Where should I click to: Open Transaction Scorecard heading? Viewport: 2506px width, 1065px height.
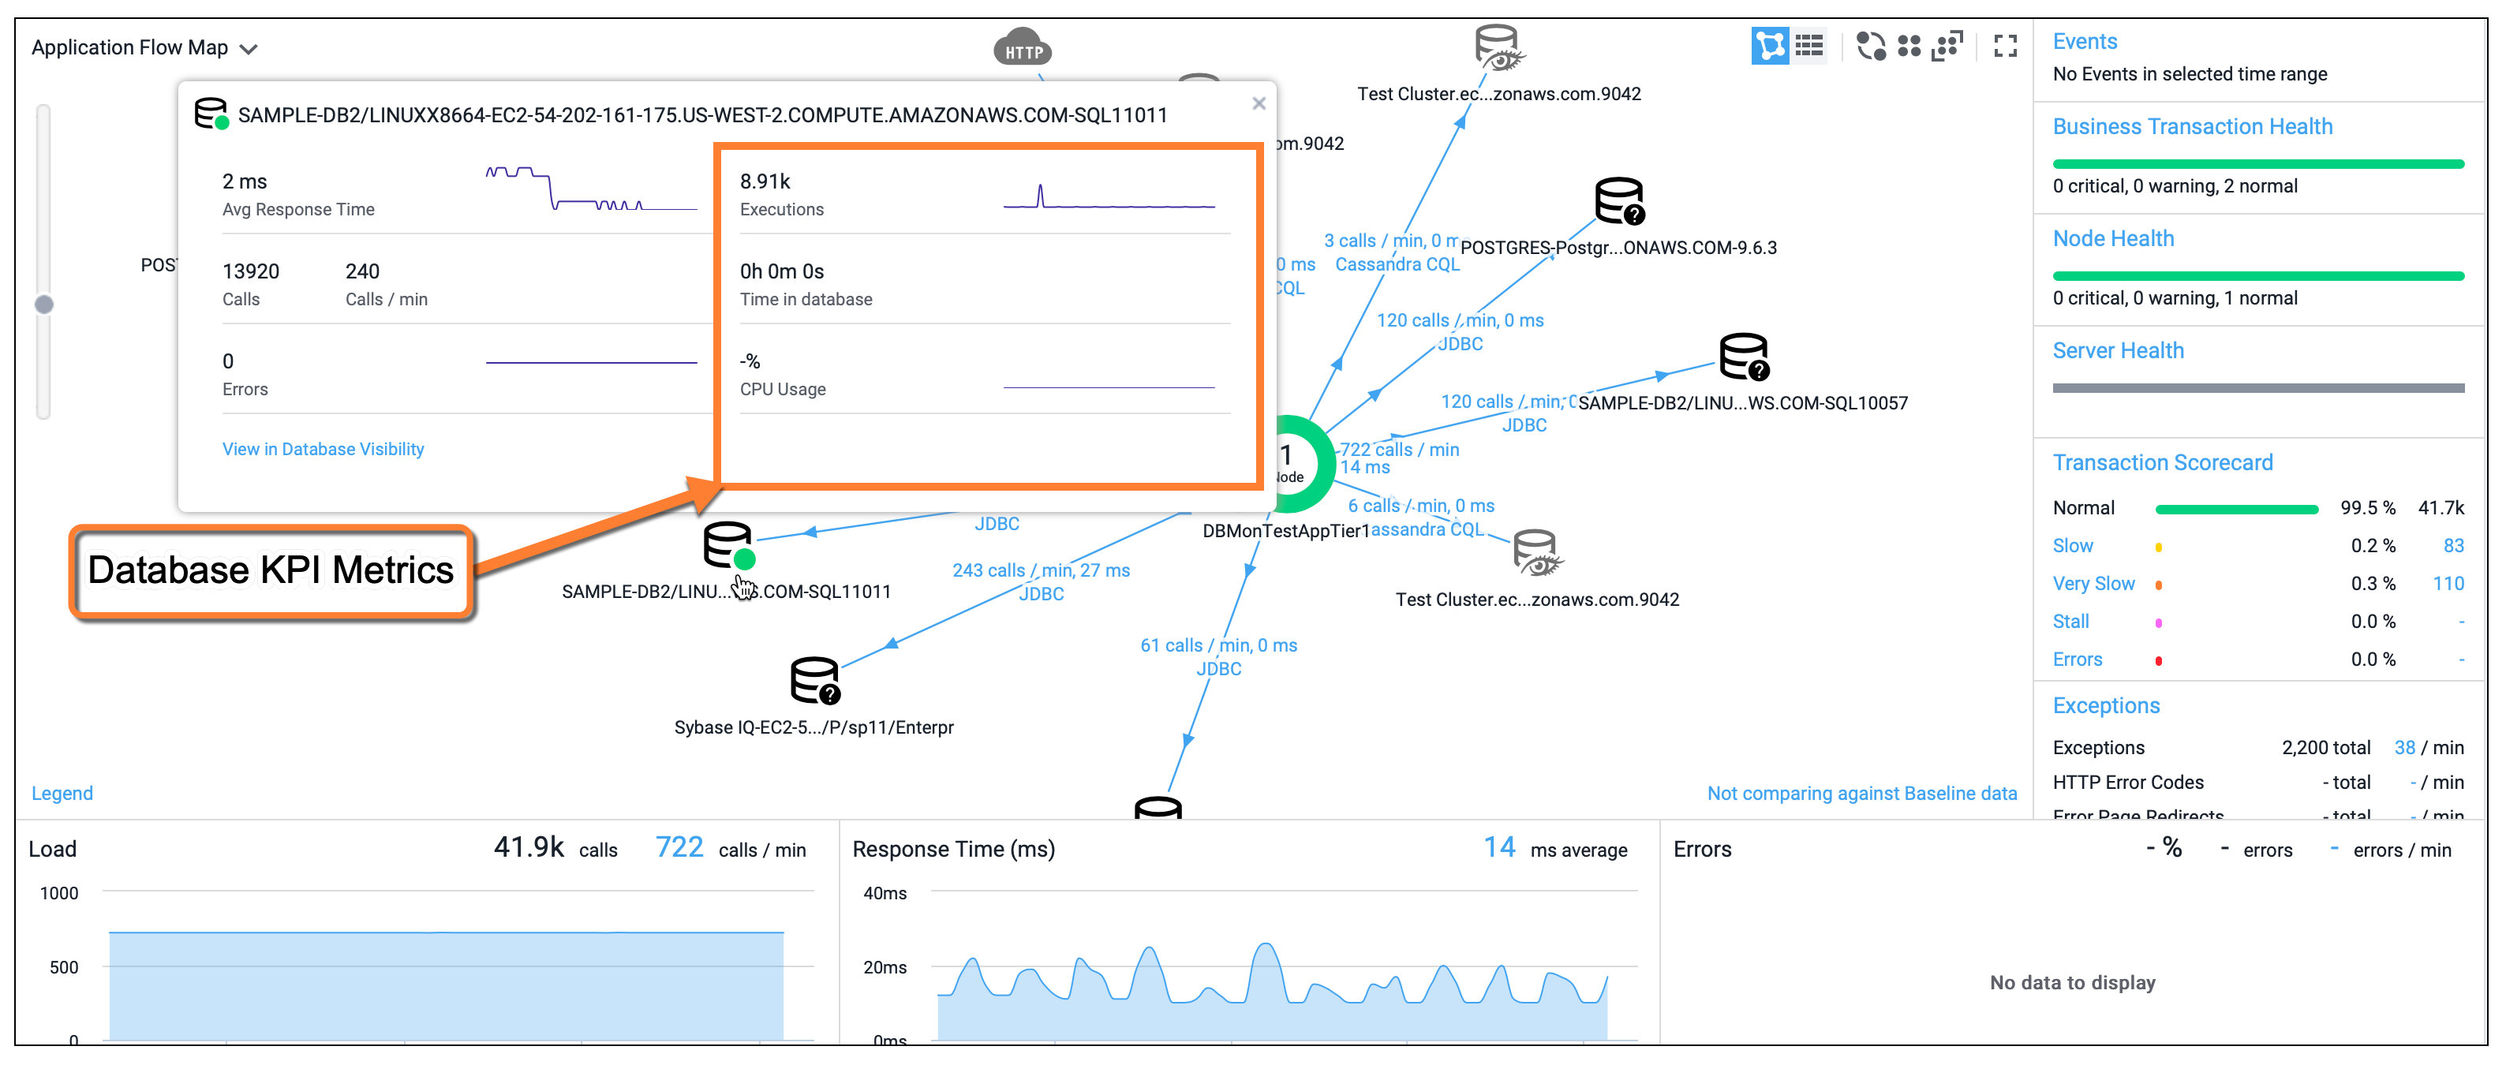2163,462
